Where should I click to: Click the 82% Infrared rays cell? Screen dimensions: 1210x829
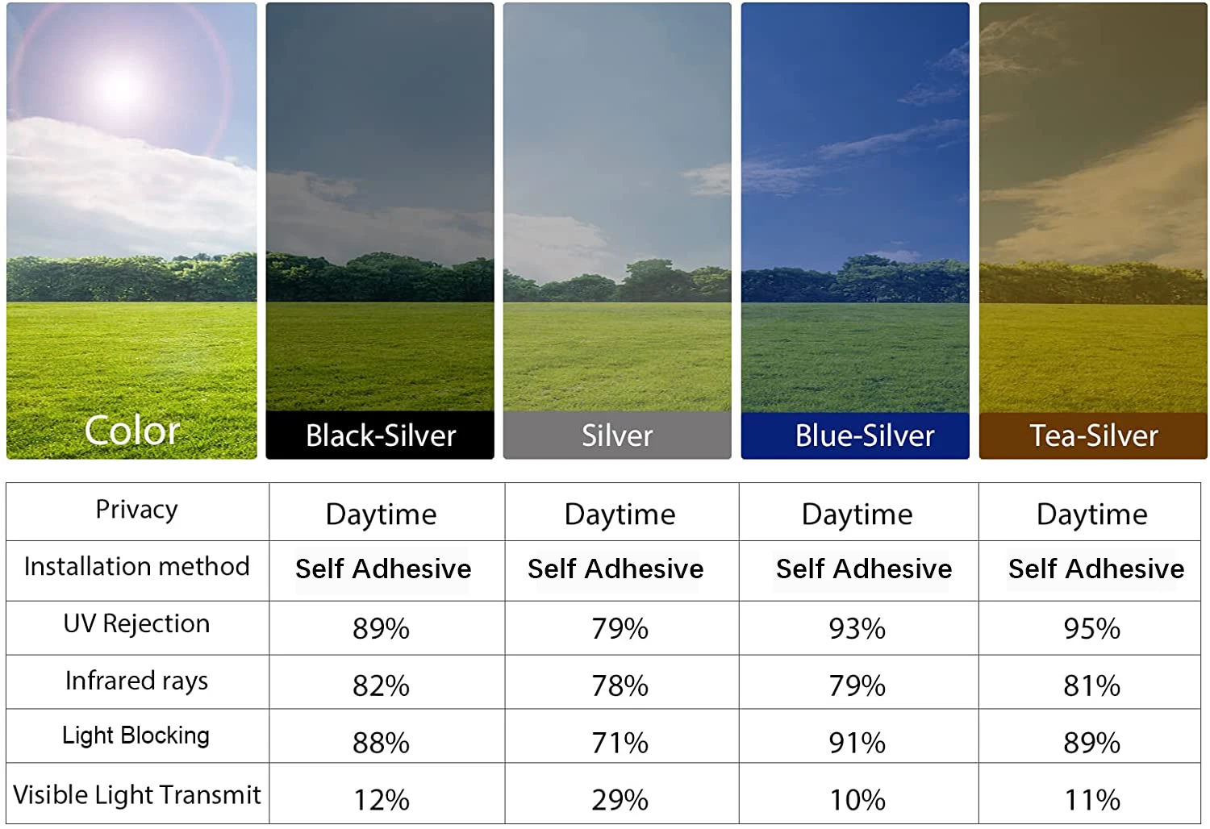click(x=381, y=686)
